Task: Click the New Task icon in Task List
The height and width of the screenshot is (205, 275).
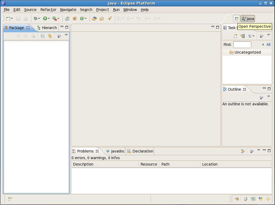Action: 235,36
